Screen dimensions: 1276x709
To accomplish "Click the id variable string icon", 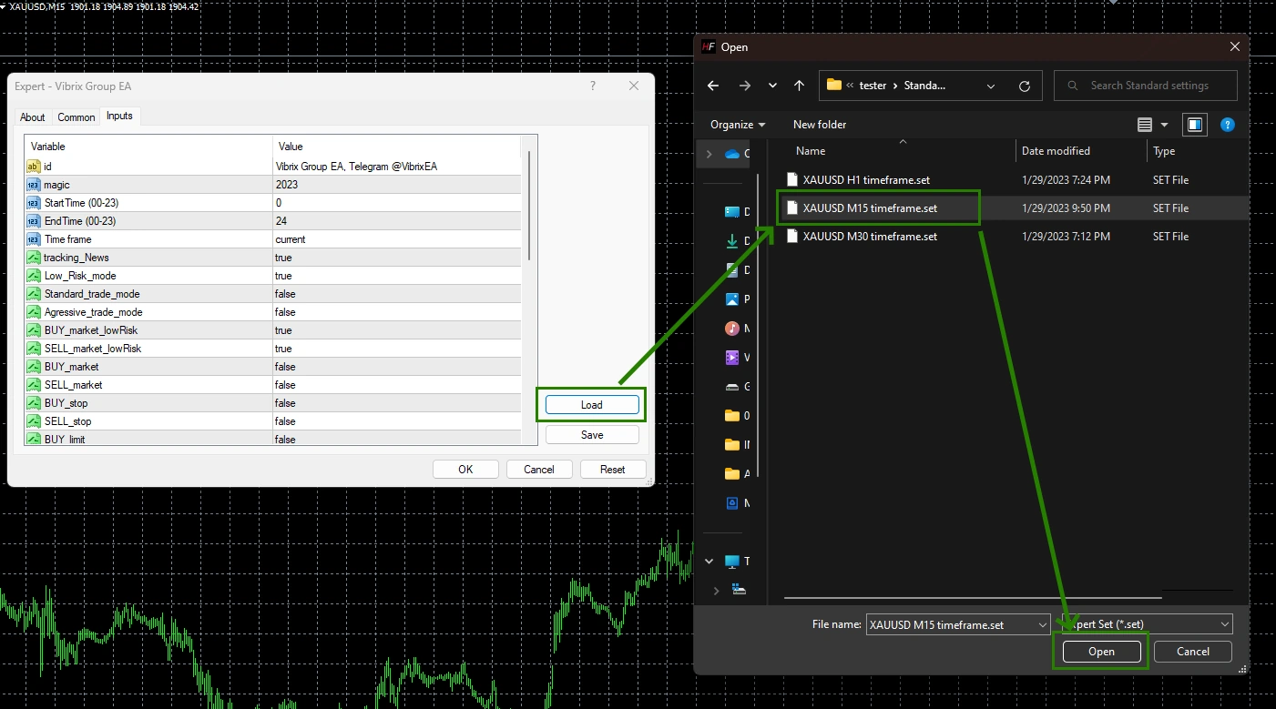I will click(34, 167).
